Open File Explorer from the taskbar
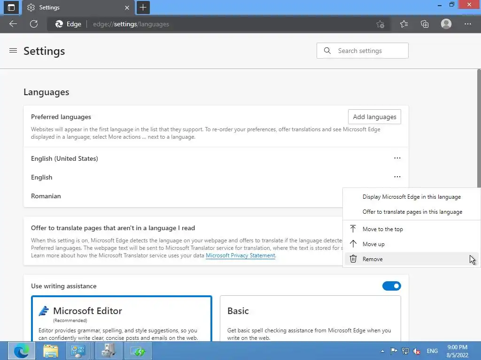481x360 pixels. [x=51, y=351]
